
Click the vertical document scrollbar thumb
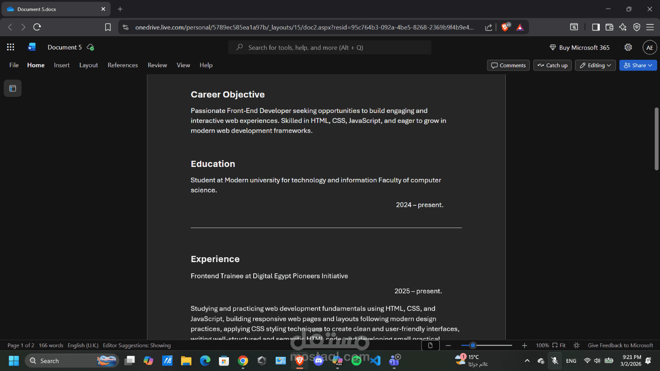(656, 139)
